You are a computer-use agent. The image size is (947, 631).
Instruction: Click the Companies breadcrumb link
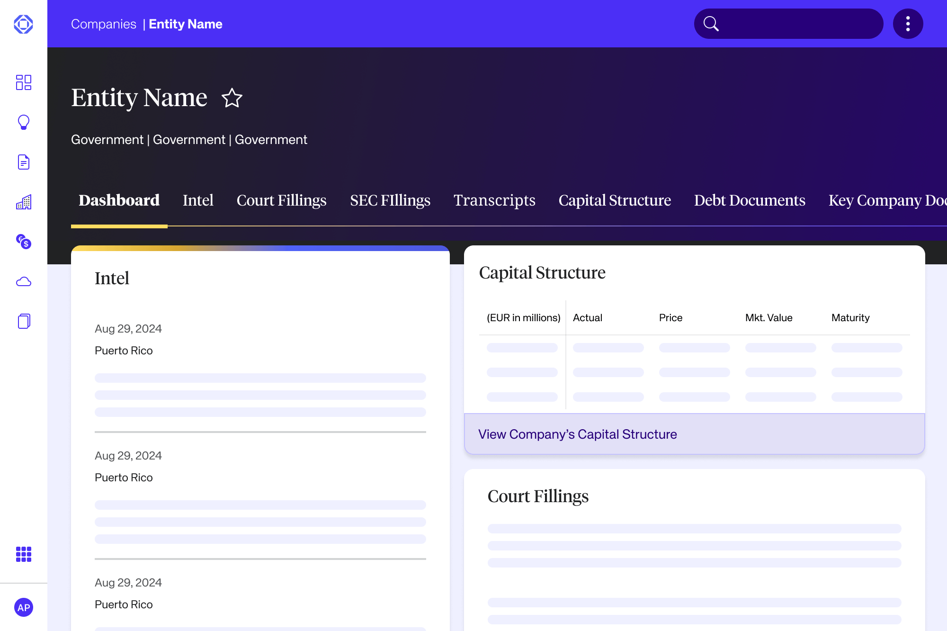click(103, 24)
